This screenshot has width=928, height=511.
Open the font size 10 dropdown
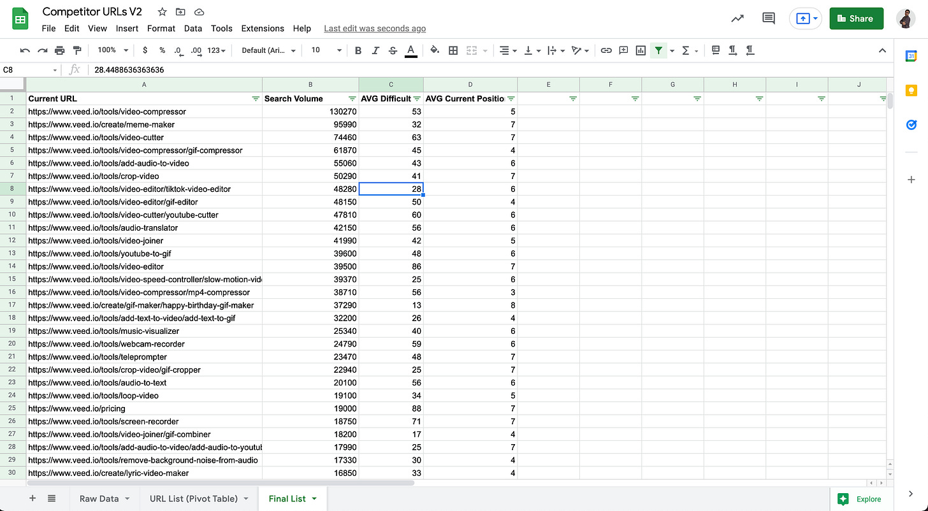(326, 50)
